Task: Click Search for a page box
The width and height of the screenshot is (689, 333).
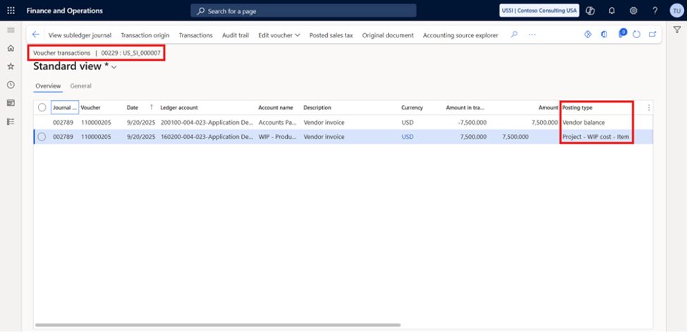Action: point(303,11)
